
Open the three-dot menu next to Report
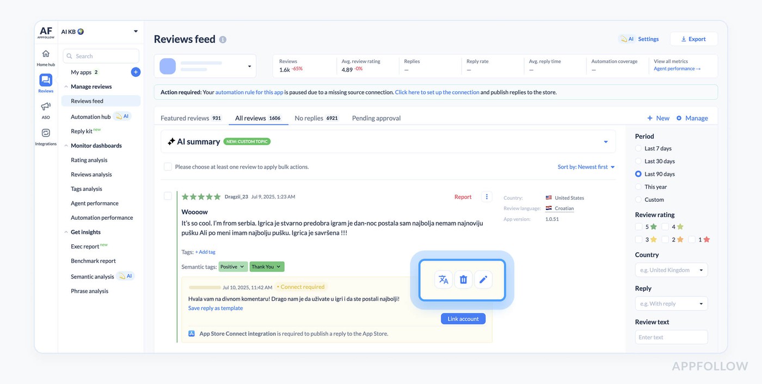[x=487, y=197]
